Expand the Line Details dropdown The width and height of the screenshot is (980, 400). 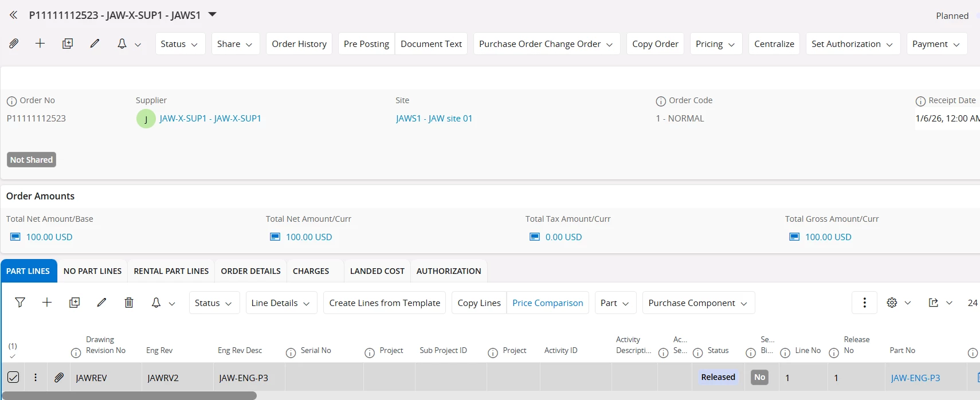[280, 303]
